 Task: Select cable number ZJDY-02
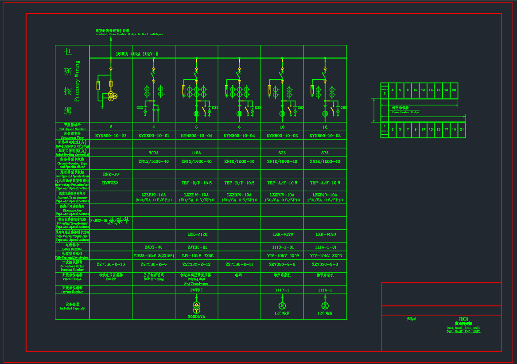pos(153,247)
